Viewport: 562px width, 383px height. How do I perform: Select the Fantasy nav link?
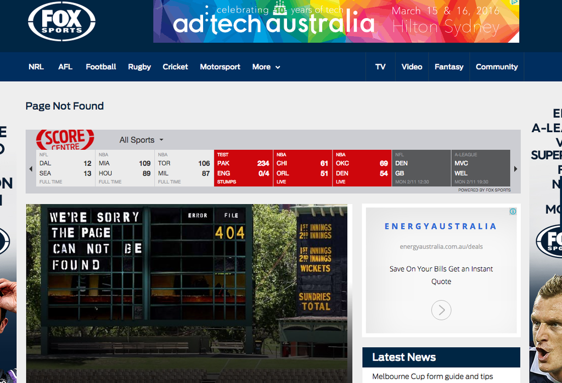pyautogui.click(x=448, y=67)
